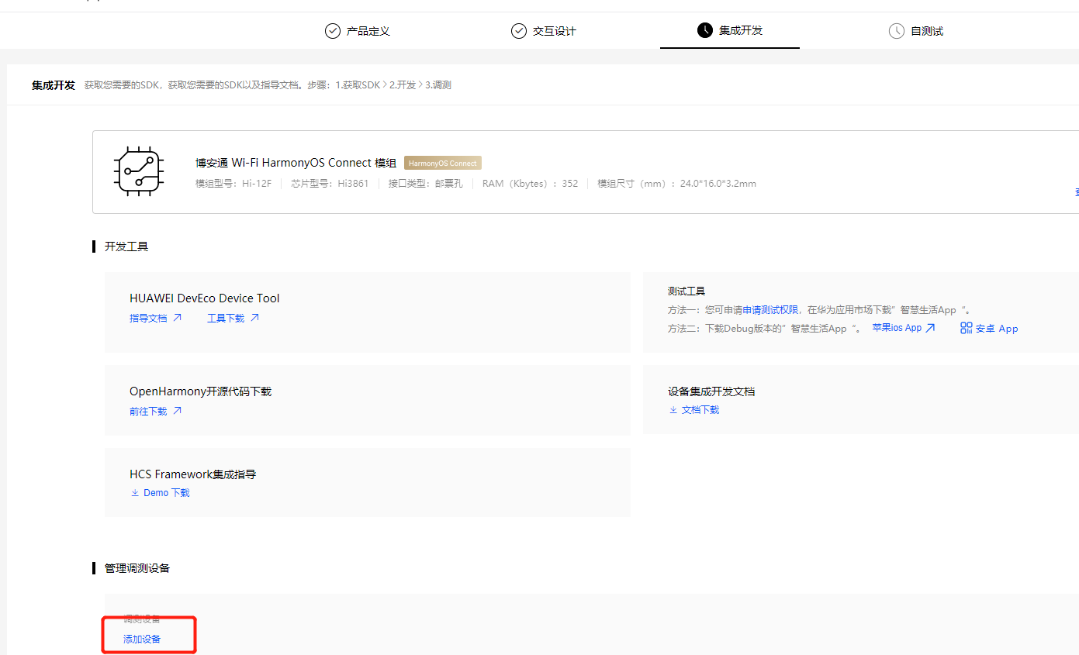Open the 工具下载 link

click(226, 318)
